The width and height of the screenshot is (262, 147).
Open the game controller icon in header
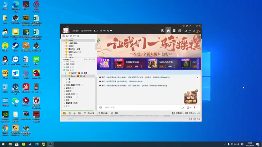[180, 31]
